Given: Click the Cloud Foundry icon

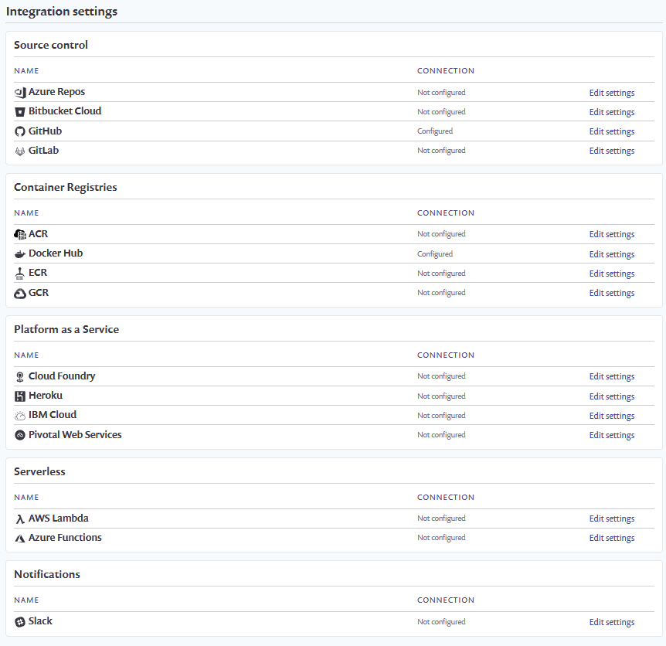Looking at the screenshot, I should (20, 377).
